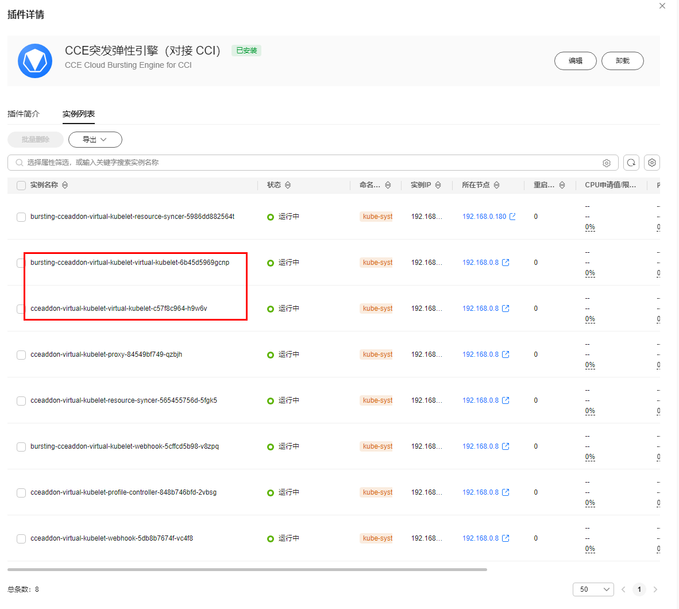
Task: Click the horizontal table scrollbar
Action: (x=247, y=569)
